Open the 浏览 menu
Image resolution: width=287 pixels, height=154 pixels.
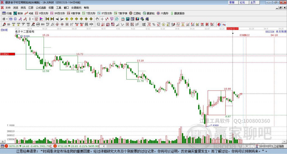[x=16, y=8]
